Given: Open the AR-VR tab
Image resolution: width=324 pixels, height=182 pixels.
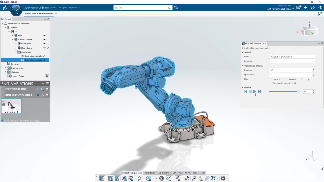Looking at the screenshot, I should click(x=188, y=173).
